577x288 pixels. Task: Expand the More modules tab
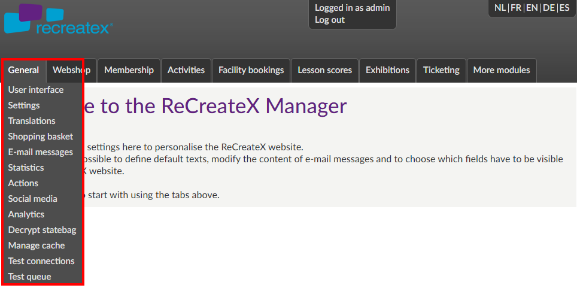point(501,70)
